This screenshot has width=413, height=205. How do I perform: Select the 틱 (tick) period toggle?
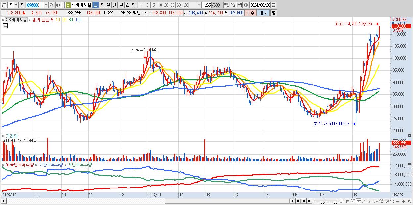134,5
